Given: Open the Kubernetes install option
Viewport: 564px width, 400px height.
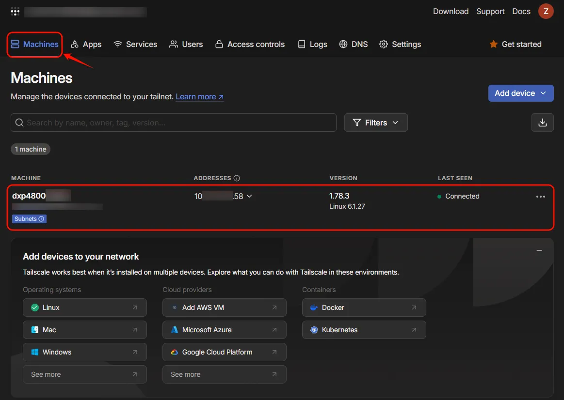Looking at the screenshot, I should click(364, 330).
